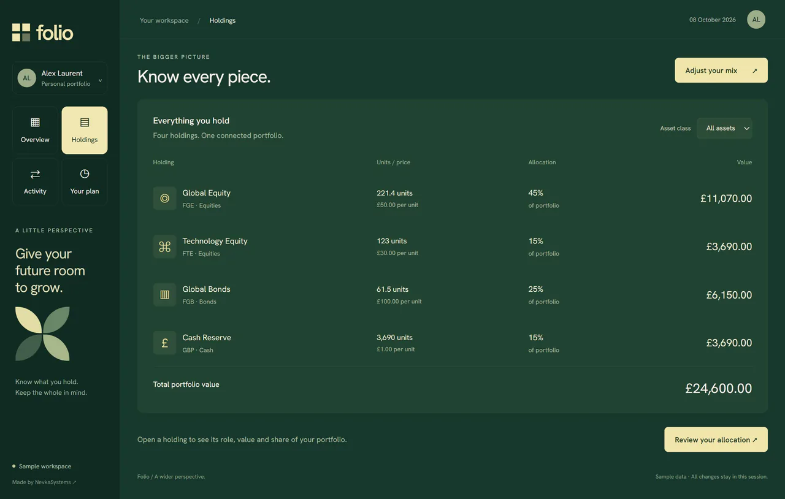This screenshot has height=499, width=785.
Task: Click the £6,150.00 value
Action: (x=729, y=295)
